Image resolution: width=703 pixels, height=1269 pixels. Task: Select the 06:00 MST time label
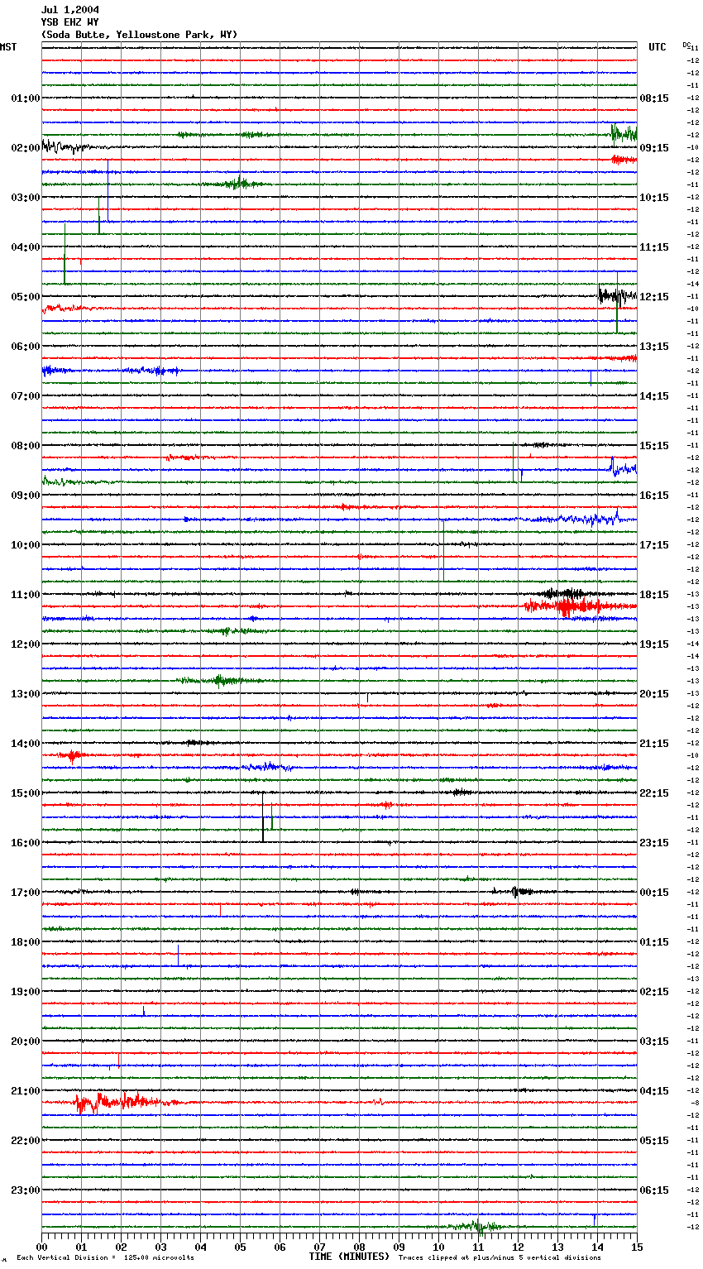pos(25,347)
